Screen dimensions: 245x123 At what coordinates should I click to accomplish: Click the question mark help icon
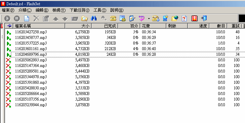click(184, 18)
